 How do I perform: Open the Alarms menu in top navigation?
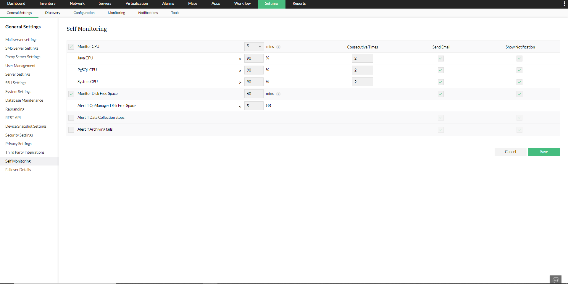168,4
